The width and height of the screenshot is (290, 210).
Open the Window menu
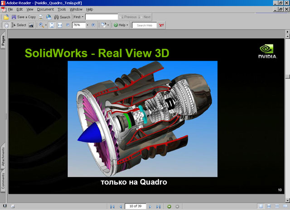(76, 10)
